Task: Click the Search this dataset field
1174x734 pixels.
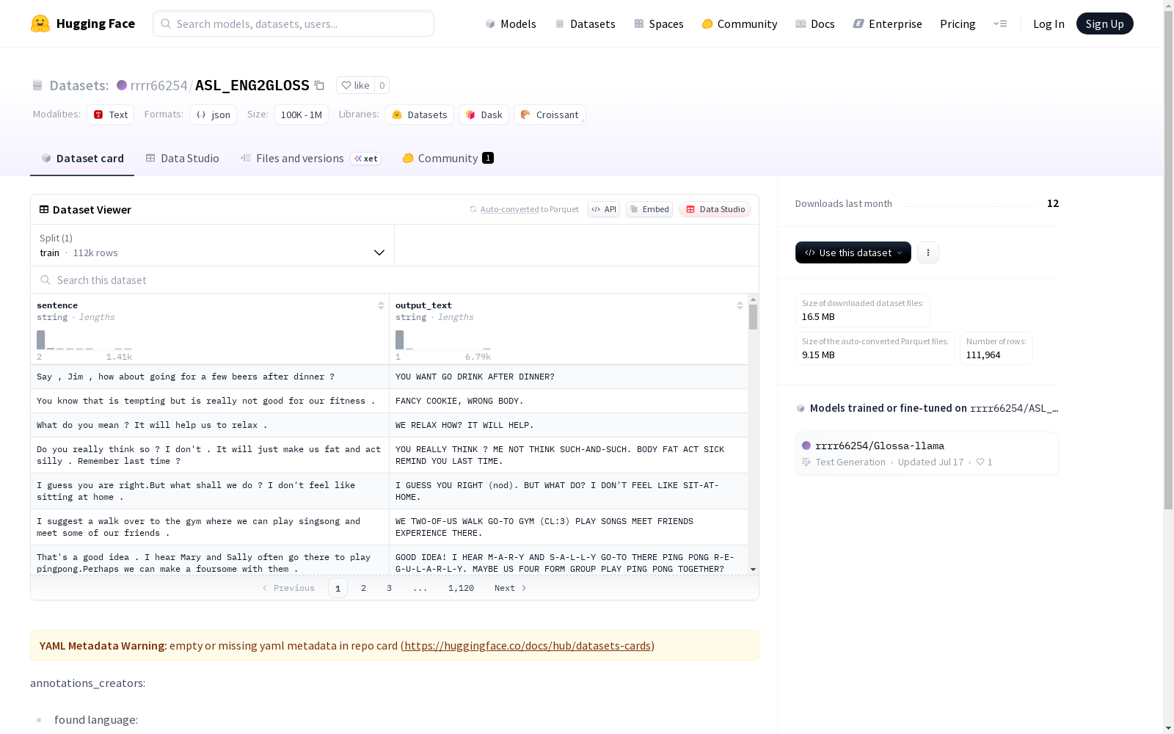Action: point(395,280)
